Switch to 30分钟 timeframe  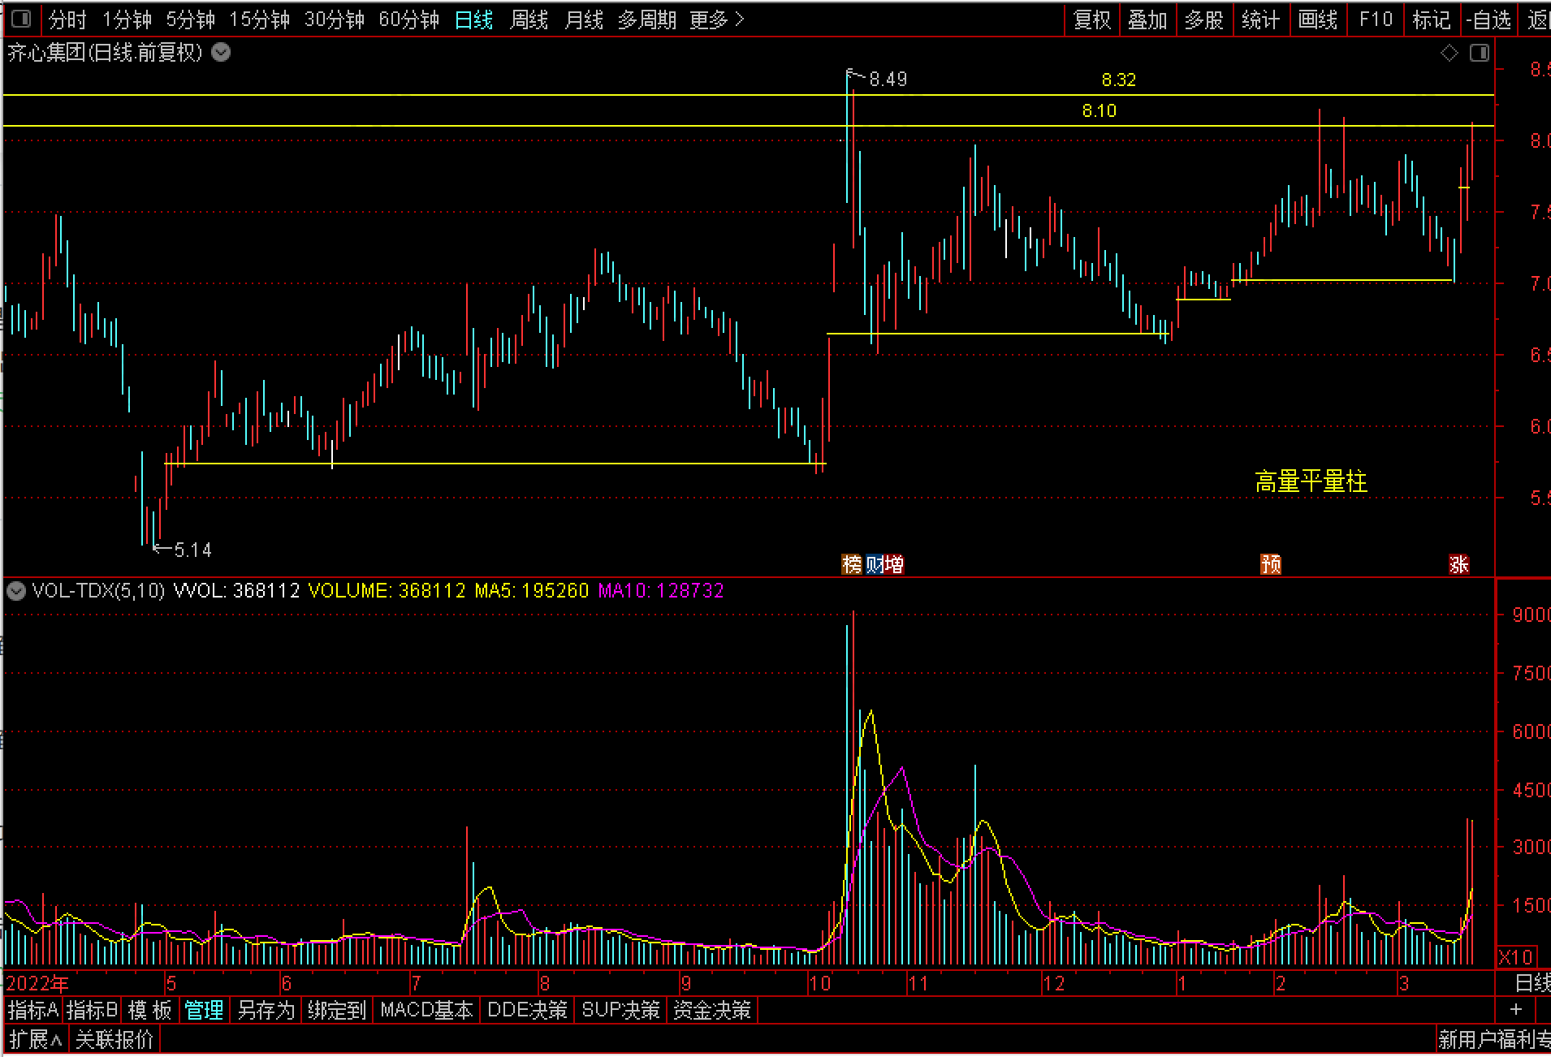(335, 19)
